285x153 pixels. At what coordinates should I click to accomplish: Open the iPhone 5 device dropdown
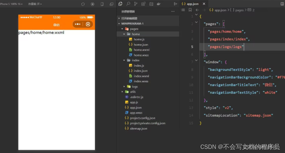[11, 4]
